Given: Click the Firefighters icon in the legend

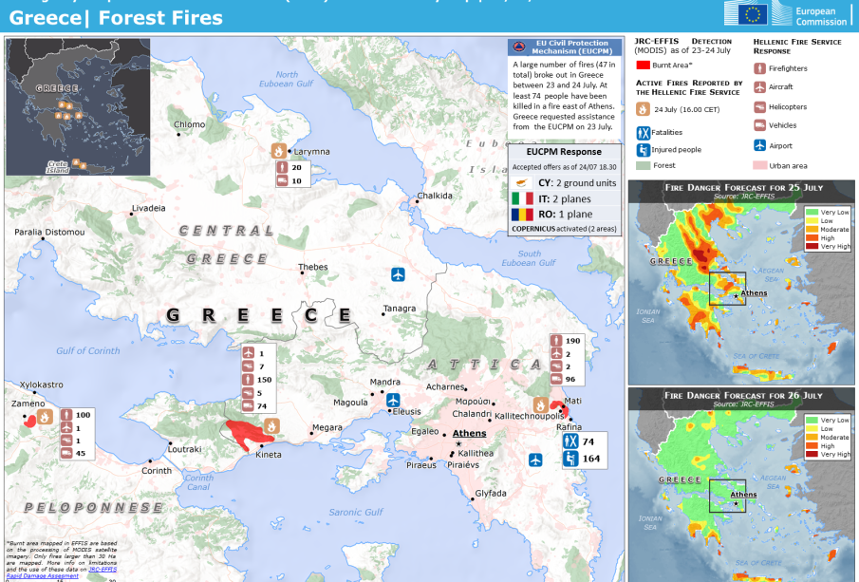Looking at the screenshot, I should [759, 68].
